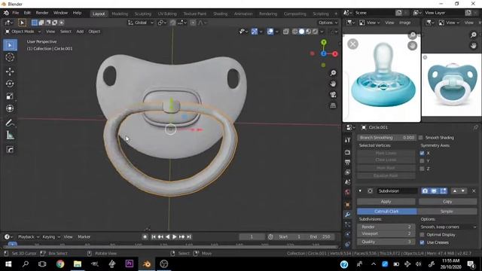Click the play animation button in timeline
The height and width of the screenshot is (271, 482).
174,237
